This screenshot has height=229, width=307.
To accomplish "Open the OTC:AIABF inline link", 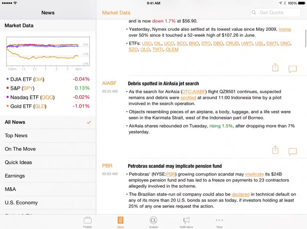I will [194, 92].
